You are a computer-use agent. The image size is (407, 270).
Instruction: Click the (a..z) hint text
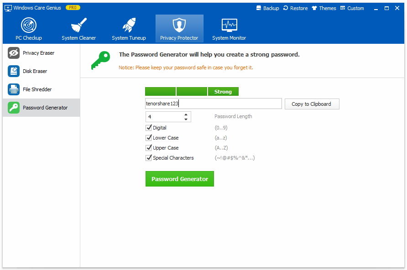221,138
